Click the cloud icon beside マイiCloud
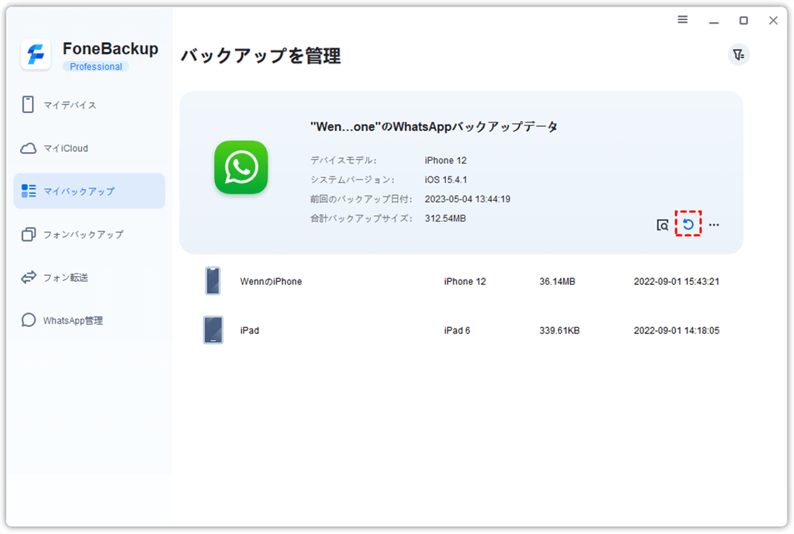 [x=28, y=148]
